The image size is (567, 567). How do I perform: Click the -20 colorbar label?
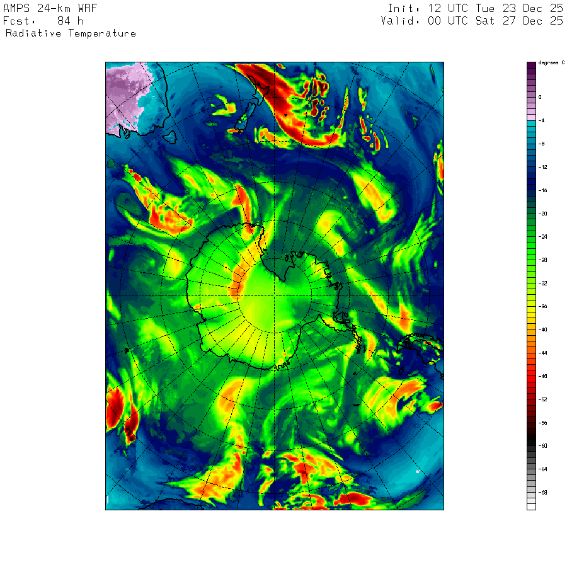click(542, 214)
